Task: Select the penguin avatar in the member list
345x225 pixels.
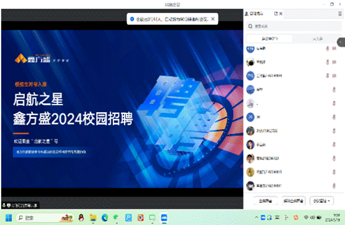Action: 250,62
